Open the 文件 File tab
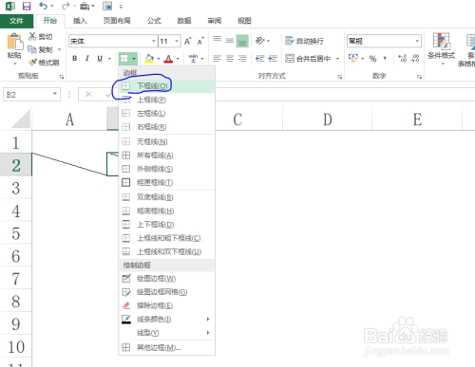The width and height of the screenshot is (475, 367). (x=16, y=21)
